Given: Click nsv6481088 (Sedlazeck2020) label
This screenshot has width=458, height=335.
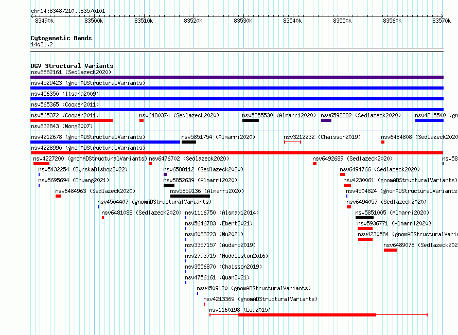Looking at the screenshot, I should 142,213.
